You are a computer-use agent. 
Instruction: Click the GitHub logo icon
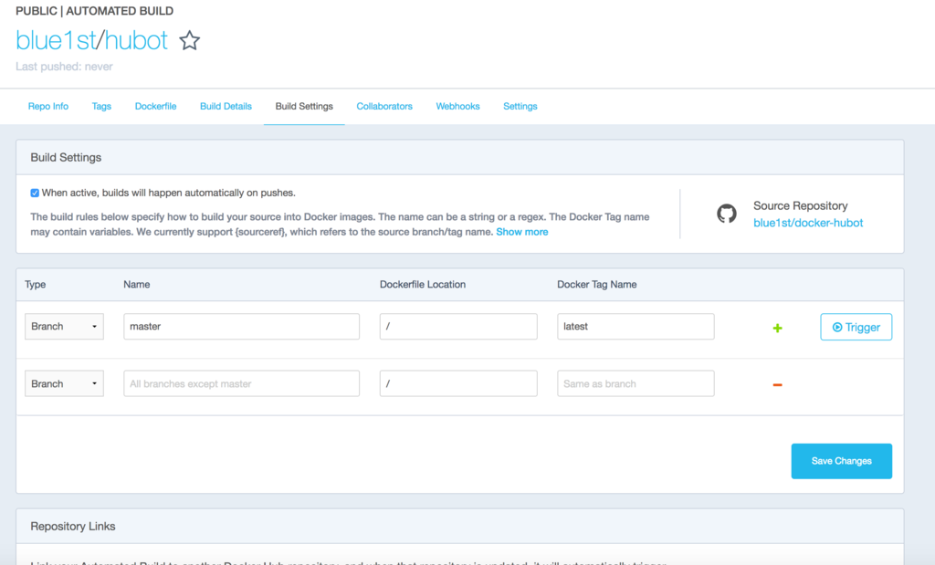tap(726, 214)
